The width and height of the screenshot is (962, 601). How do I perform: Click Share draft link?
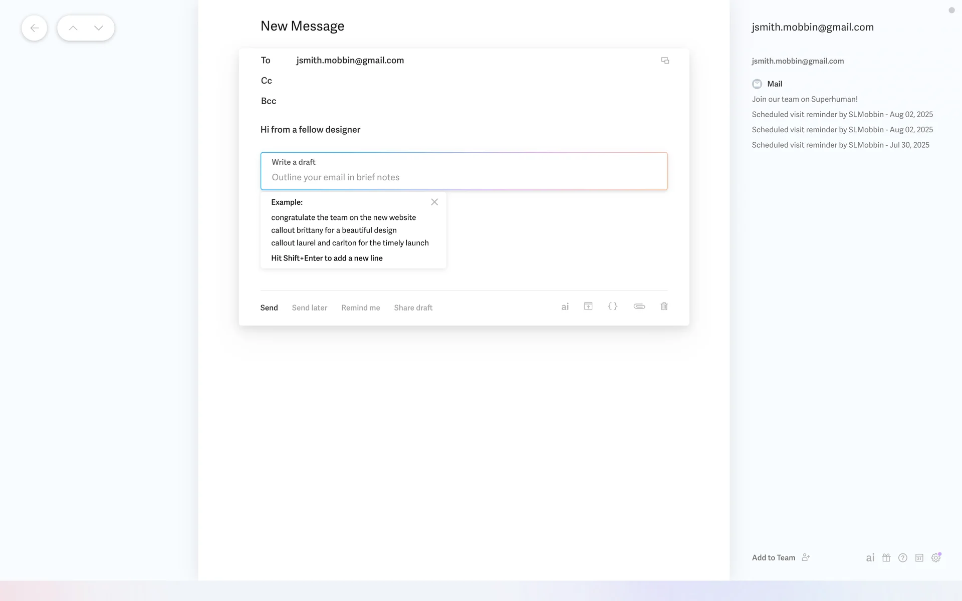click(x=413, y=308)
